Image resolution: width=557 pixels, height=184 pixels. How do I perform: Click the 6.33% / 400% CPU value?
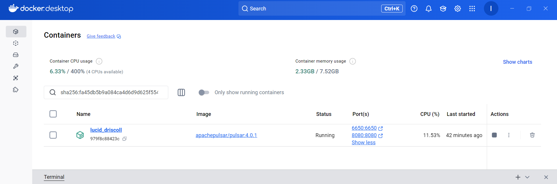pyautogui.click(x=67, y=71)
